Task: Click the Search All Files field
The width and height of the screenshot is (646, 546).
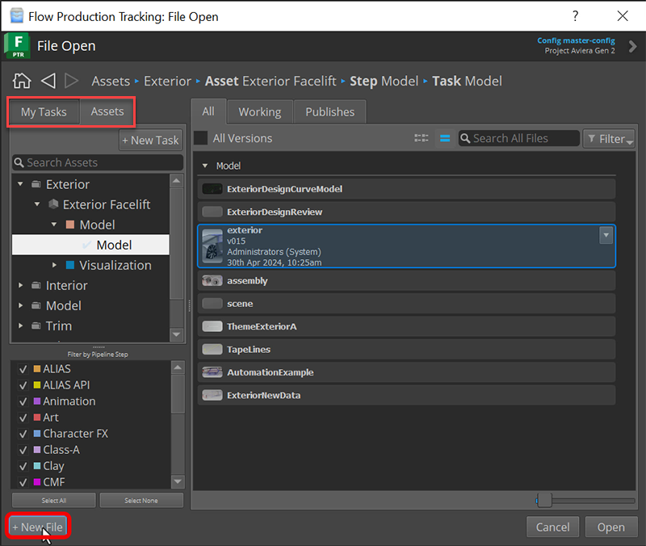Action: pyautogui.click(x=519, y=138)
